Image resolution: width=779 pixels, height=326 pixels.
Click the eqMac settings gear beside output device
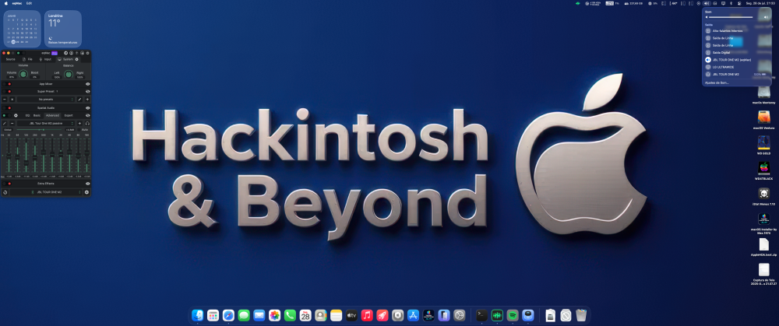click(x=86, y=192)
